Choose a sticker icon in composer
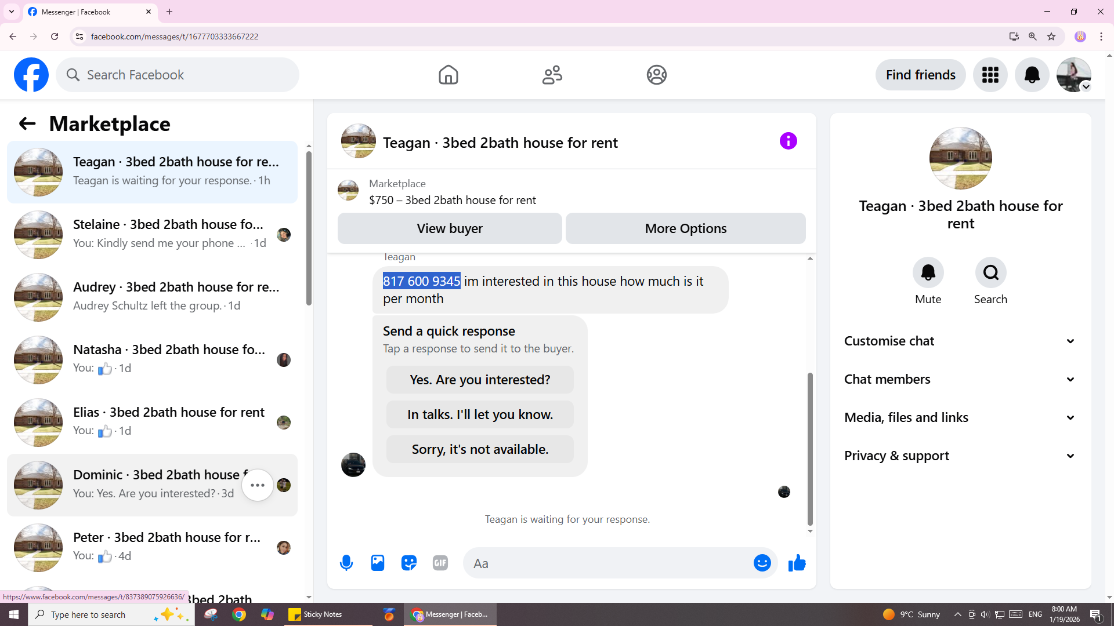 [x=409, y=563]
